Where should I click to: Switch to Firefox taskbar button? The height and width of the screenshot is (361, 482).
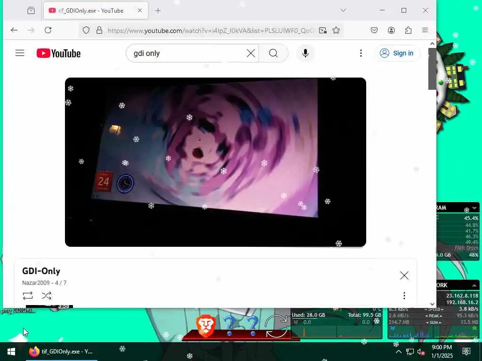62,352
